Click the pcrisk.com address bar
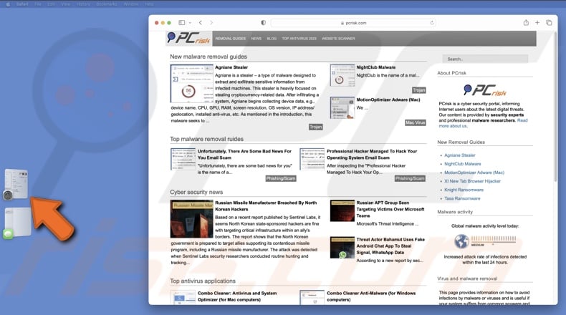This screenshot has width=566, height=315. 353,23
